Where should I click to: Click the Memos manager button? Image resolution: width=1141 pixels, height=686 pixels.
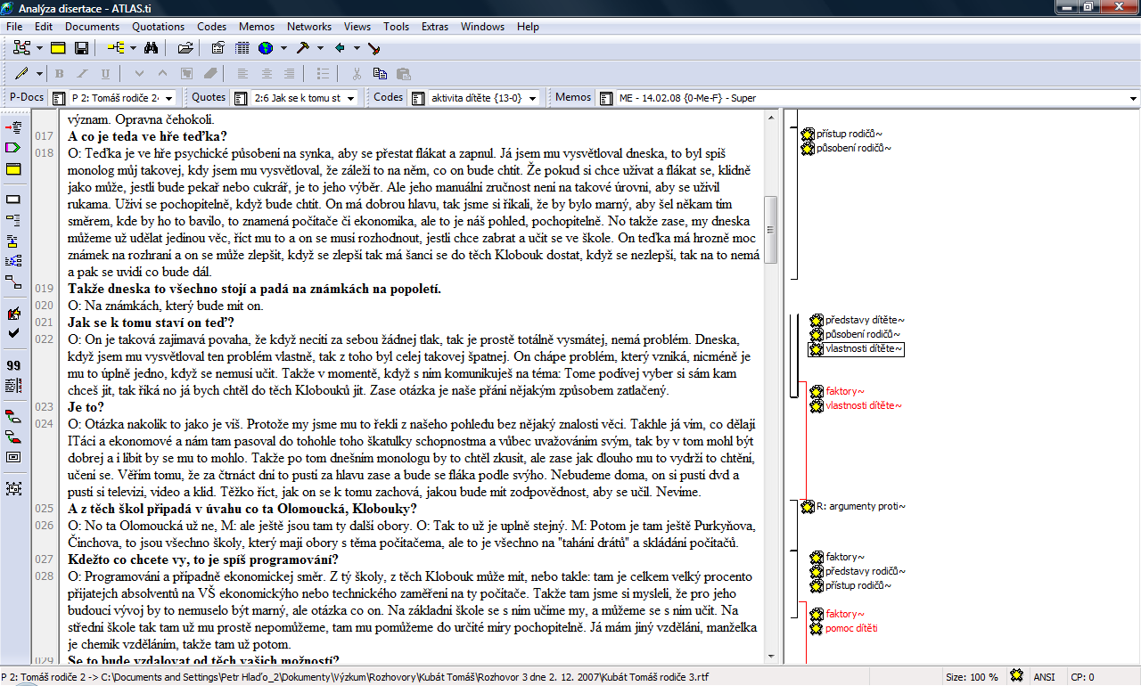point(606,98)
